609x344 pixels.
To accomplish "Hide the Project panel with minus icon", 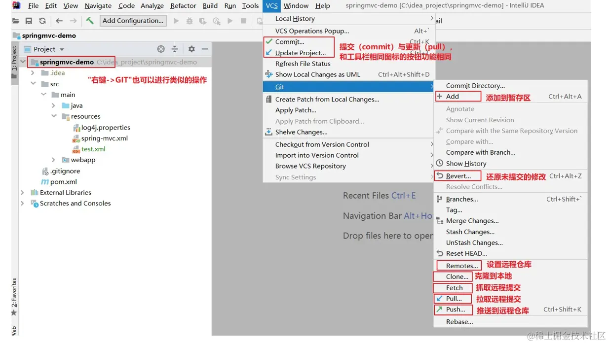I will pyautogui.click(x=205, y=49).
